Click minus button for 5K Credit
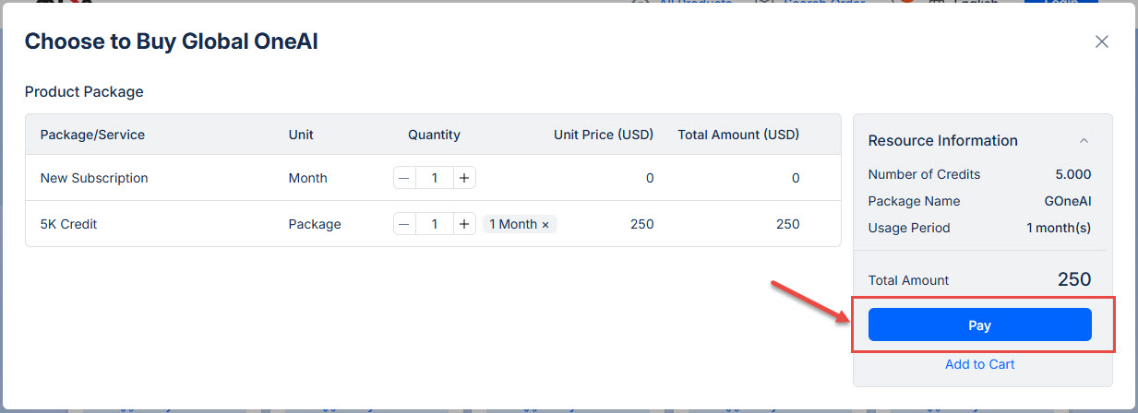This screenshot has width=1138, height=413. click(x=404, y=224)
